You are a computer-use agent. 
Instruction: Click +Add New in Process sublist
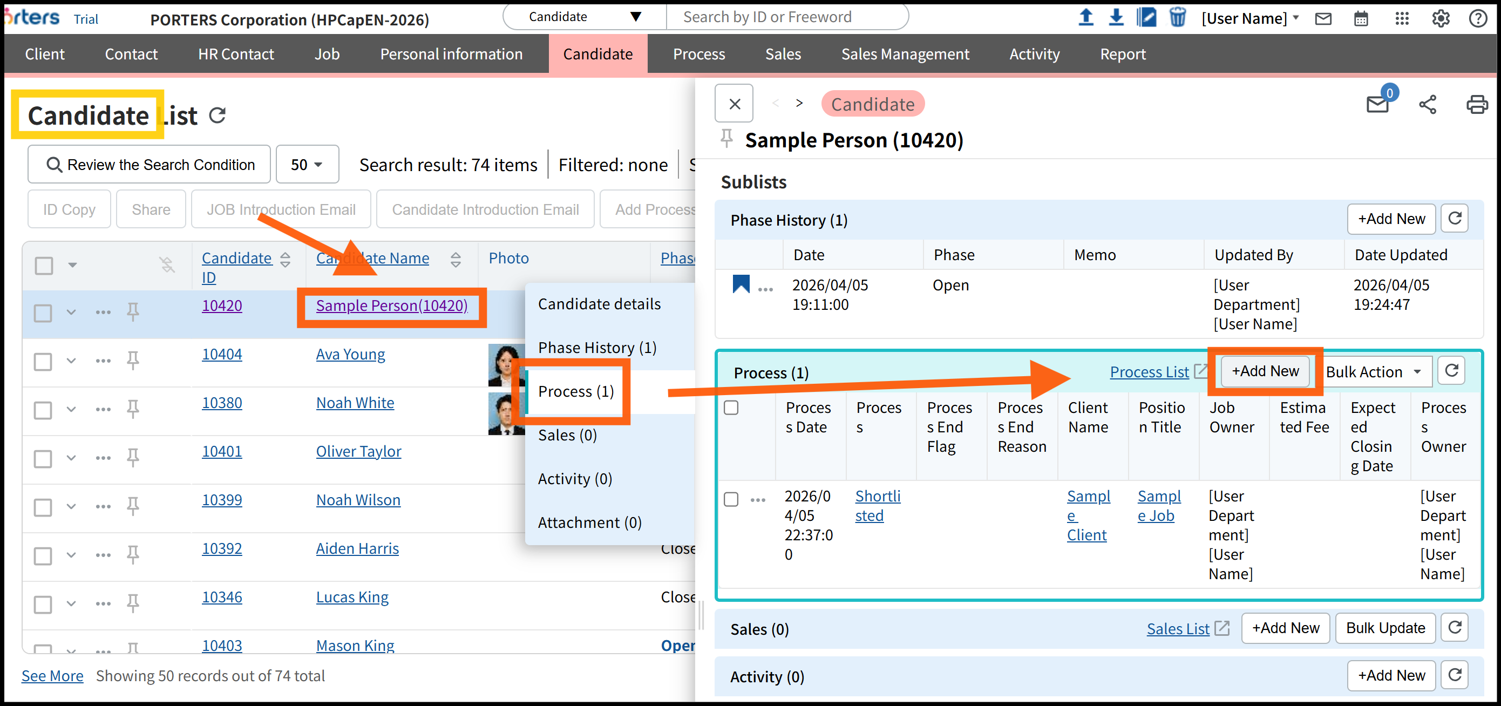click(1265, 371)
